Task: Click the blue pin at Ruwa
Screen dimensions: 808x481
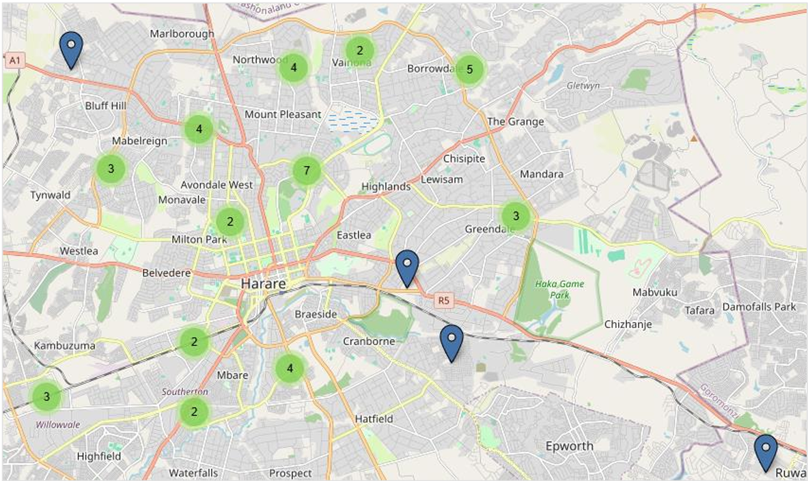Action: (x=766, y=453)
